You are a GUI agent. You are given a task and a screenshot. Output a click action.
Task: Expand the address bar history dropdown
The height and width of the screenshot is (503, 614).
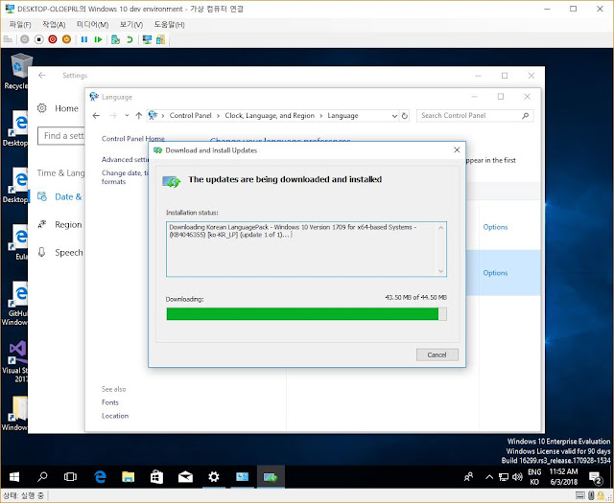point(394,116)
